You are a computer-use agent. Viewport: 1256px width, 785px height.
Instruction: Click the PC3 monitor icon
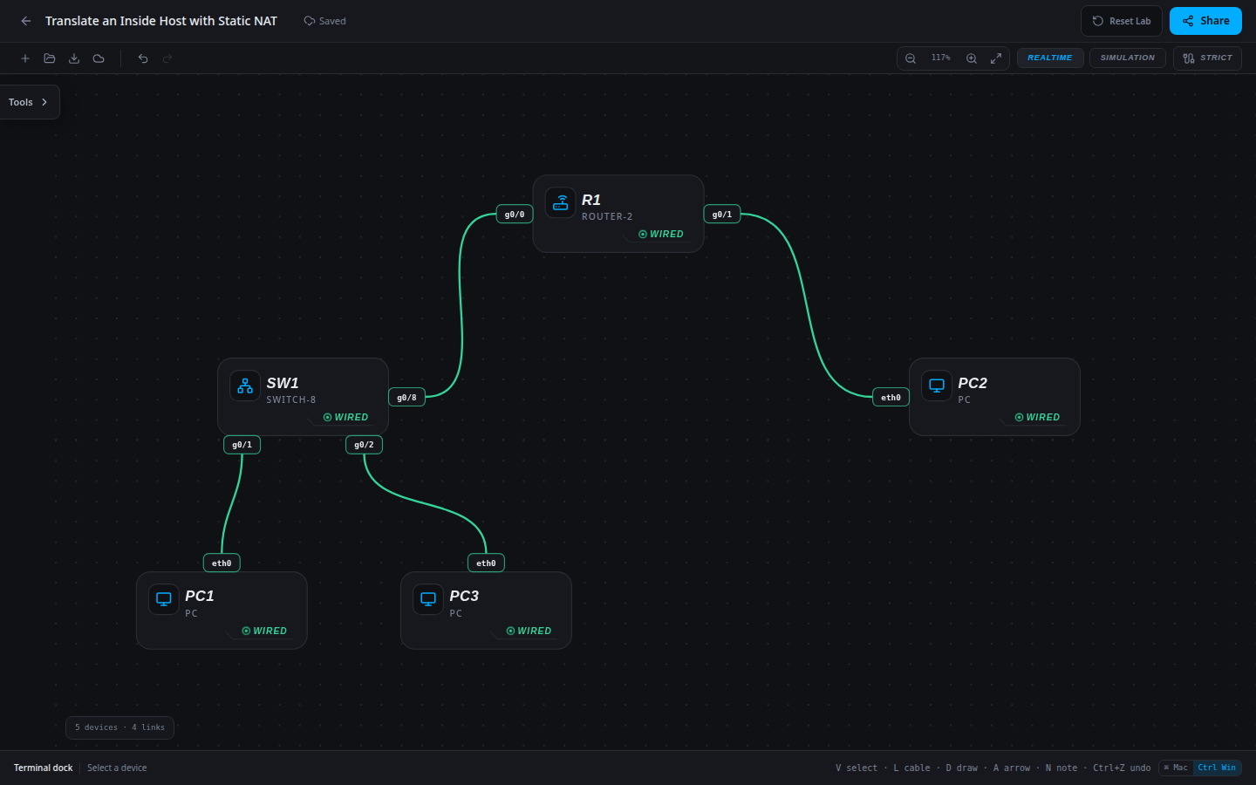click(428, 599)
